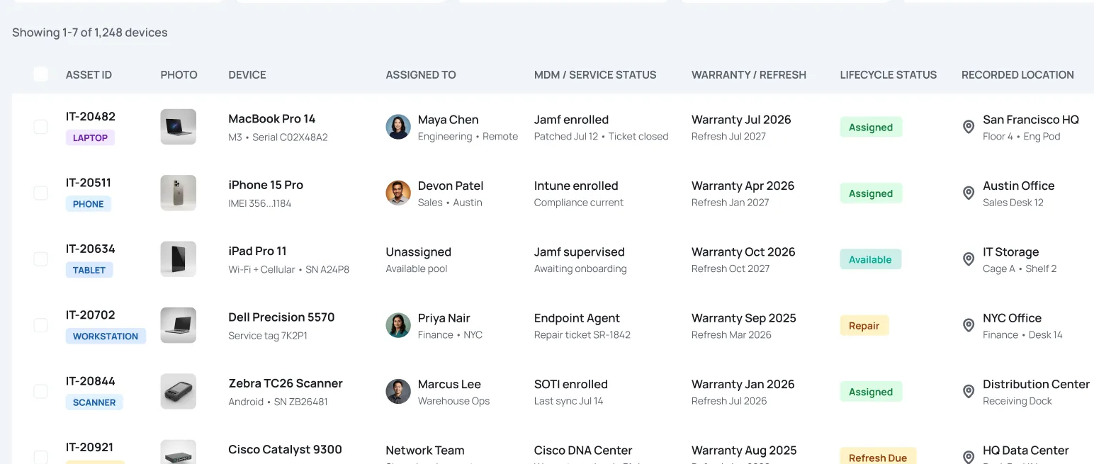Click the Austin Office location pin
Screen dimensions: 1094x464
coord(969,193)
